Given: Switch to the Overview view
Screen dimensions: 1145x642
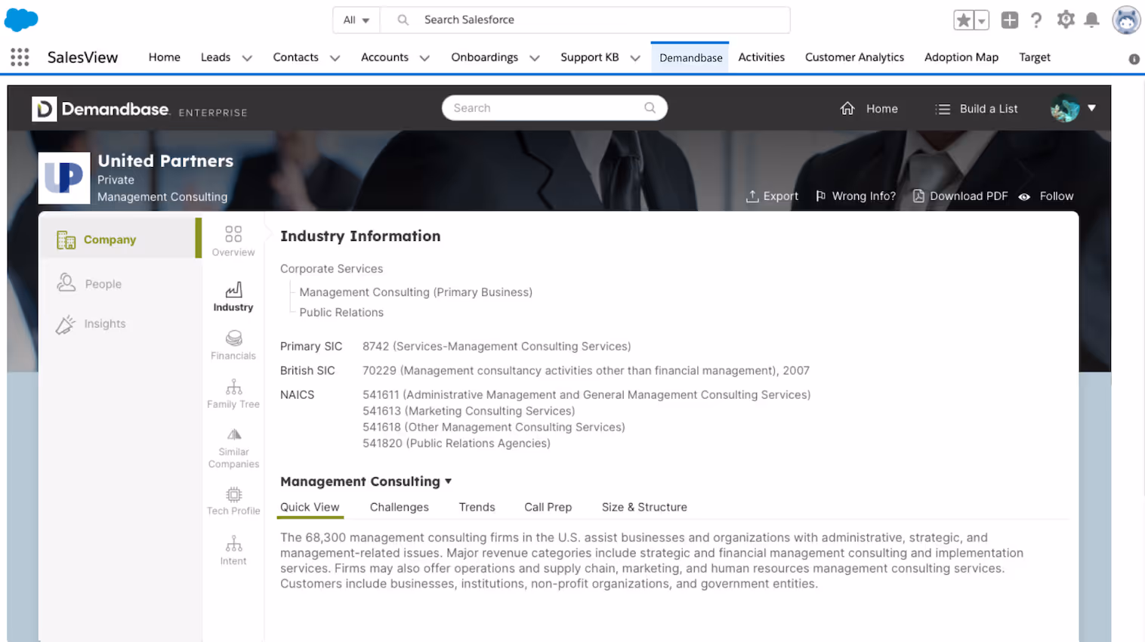Looking at the screenshot, I should (x=233, y=241).
